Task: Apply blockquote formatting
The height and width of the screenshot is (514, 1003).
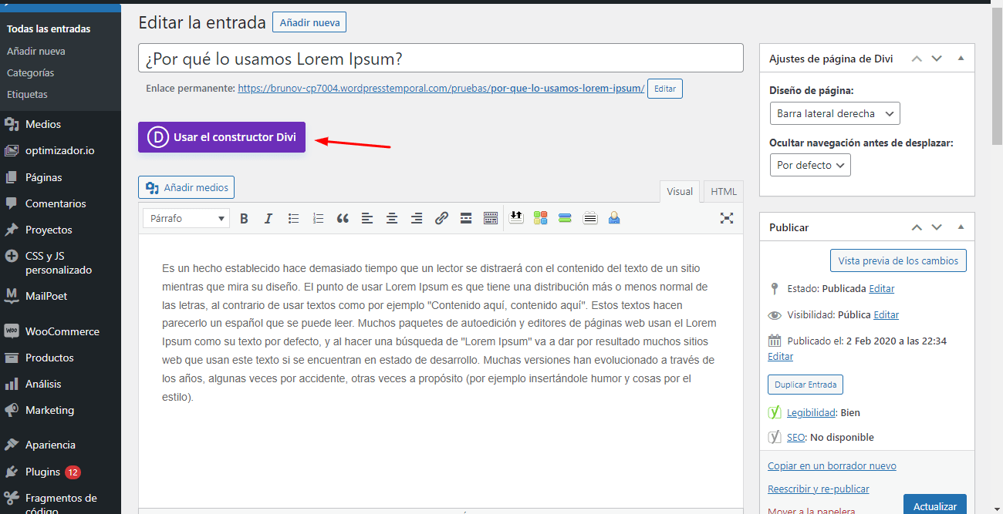Action: [x=343, y=218]
